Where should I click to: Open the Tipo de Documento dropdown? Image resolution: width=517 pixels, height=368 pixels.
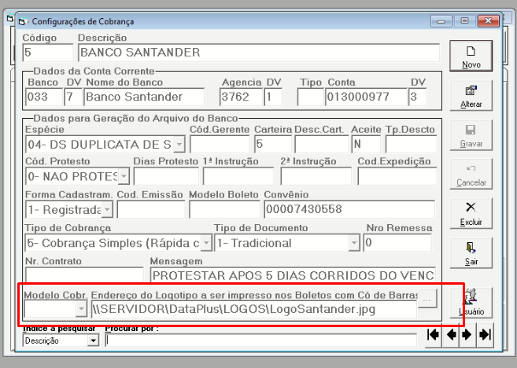pos(354,243)
